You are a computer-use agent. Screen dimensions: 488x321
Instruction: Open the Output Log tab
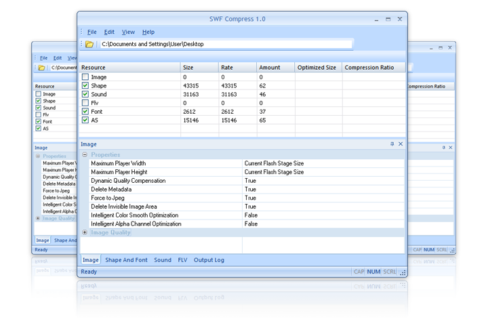tap(209, 260)
